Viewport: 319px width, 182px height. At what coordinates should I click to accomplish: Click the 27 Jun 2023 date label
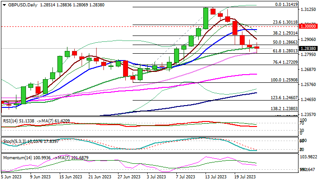[x=129, y=177]
